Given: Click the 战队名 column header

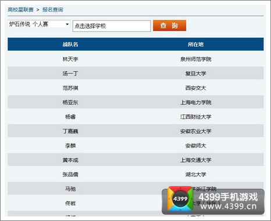Looking at the screenshot, I should click(x=70, y=44).
